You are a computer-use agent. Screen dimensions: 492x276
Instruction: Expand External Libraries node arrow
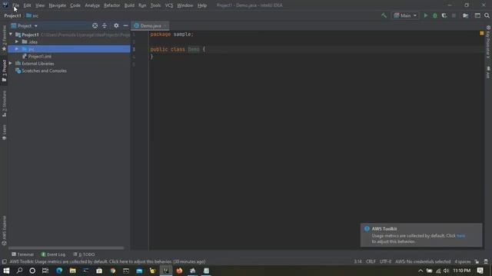pyautogui.click(x=11, y=63)
